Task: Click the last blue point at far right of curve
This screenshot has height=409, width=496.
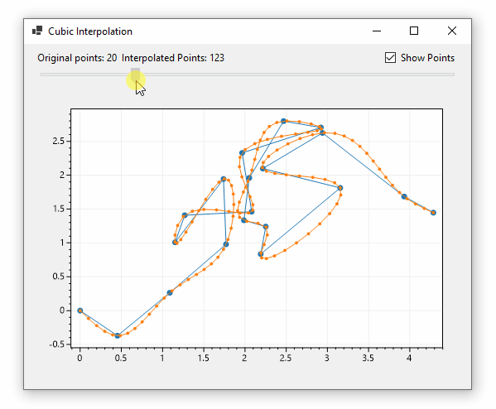Action: tap(433, 213)
